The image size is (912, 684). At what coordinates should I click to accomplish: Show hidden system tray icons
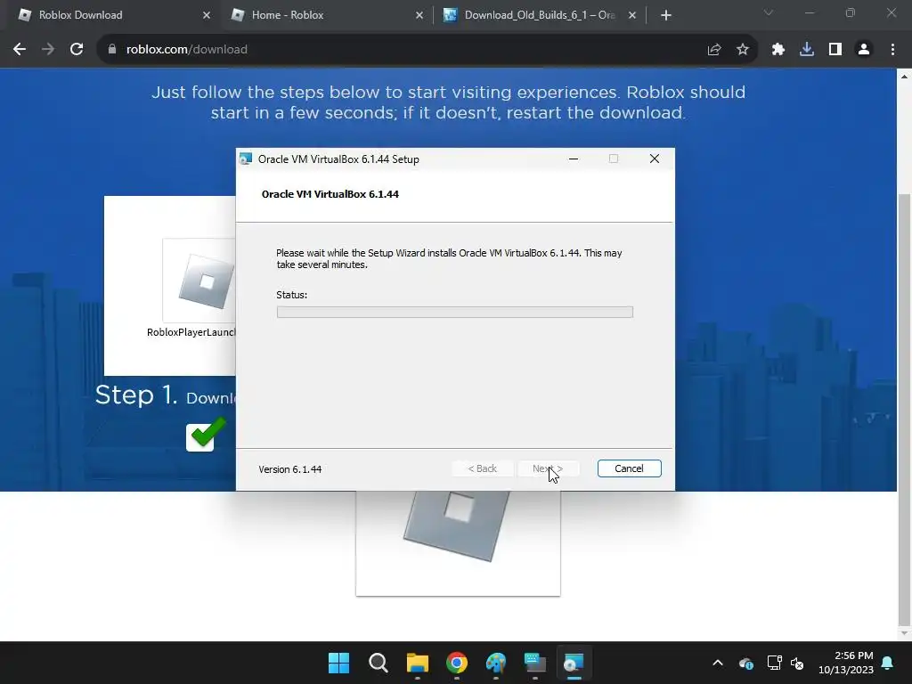(x=718, y=663)
